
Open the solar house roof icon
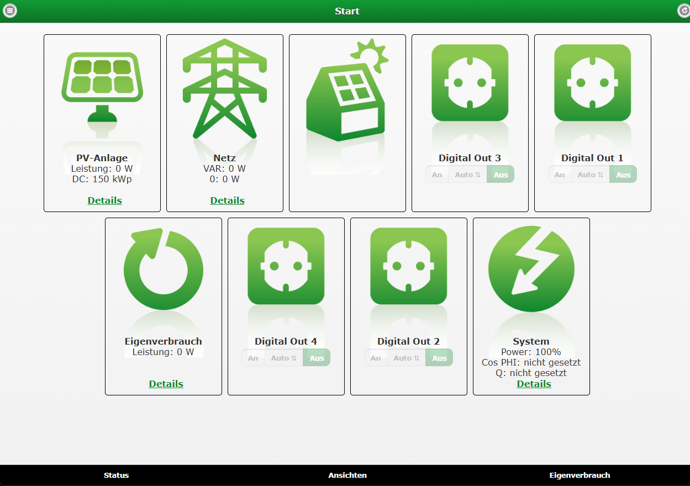tap(347, 91)
